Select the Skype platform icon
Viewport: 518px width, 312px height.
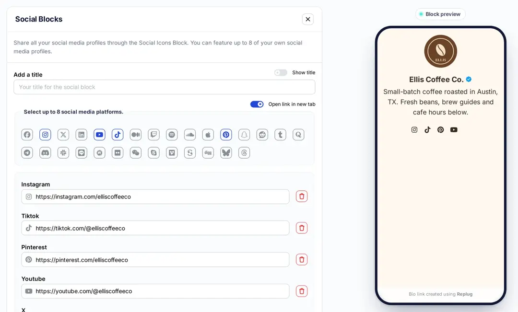[153, 153]
